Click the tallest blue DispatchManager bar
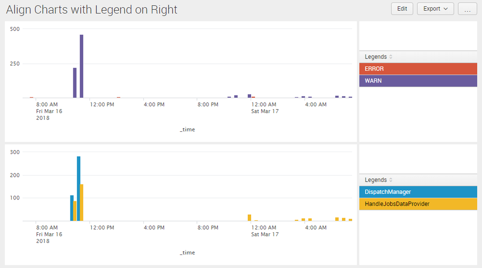The height and width of the screenshot is (268, 482). 79,188
